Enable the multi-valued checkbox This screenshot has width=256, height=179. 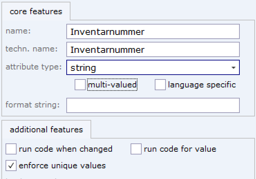pyautogui.click(x=80, y=85)
